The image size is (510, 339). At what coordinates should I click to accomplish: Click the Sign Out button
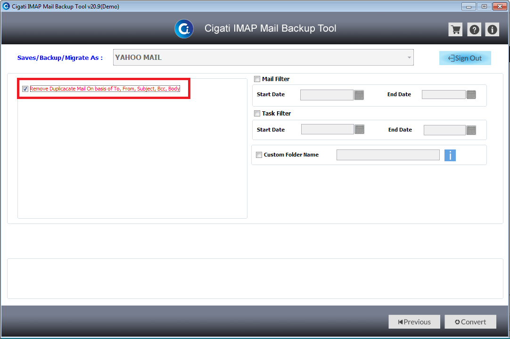[465, 58]
